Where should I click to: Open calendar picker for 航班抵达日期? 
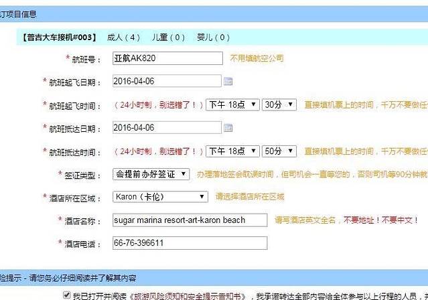click(228, 128)
